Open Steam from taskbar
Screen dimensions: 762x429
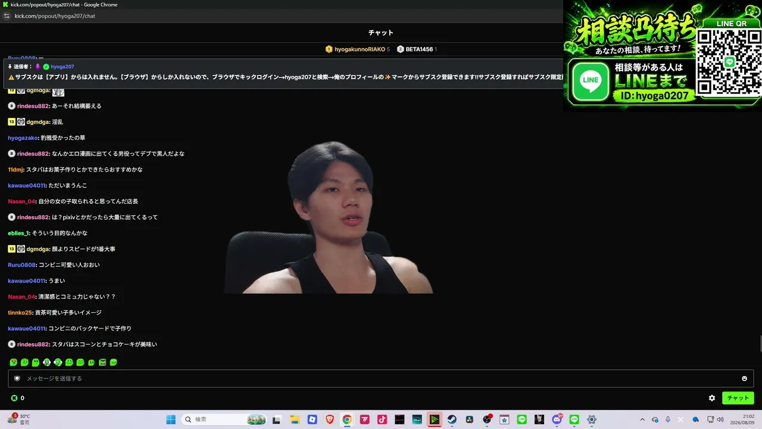point(452,419)
